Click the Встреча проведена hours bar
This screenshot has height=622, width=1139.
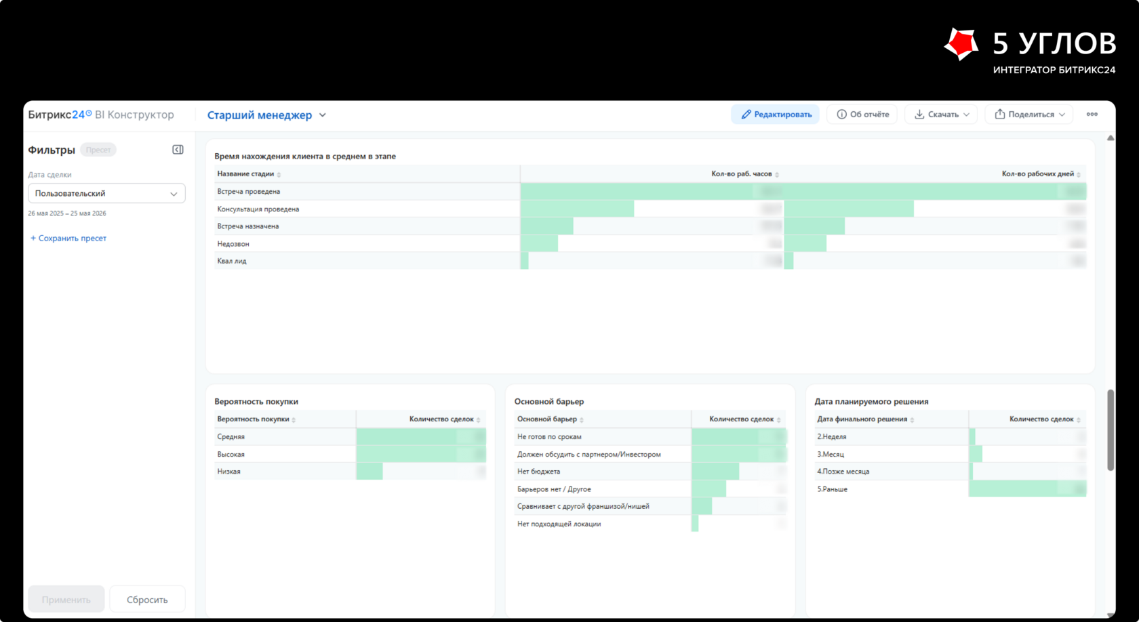coord(652,192)
